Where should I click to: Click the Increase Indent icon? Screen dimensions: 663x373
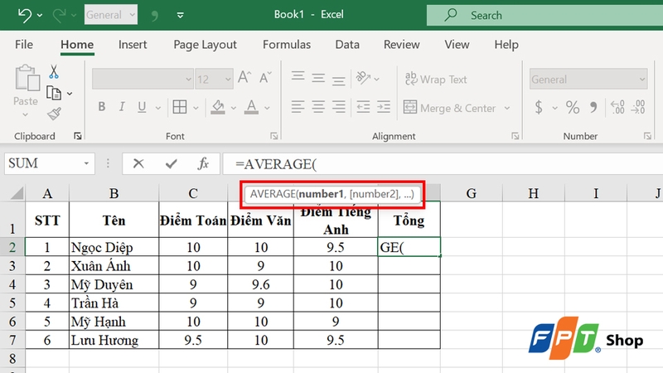tap(384, 107)
